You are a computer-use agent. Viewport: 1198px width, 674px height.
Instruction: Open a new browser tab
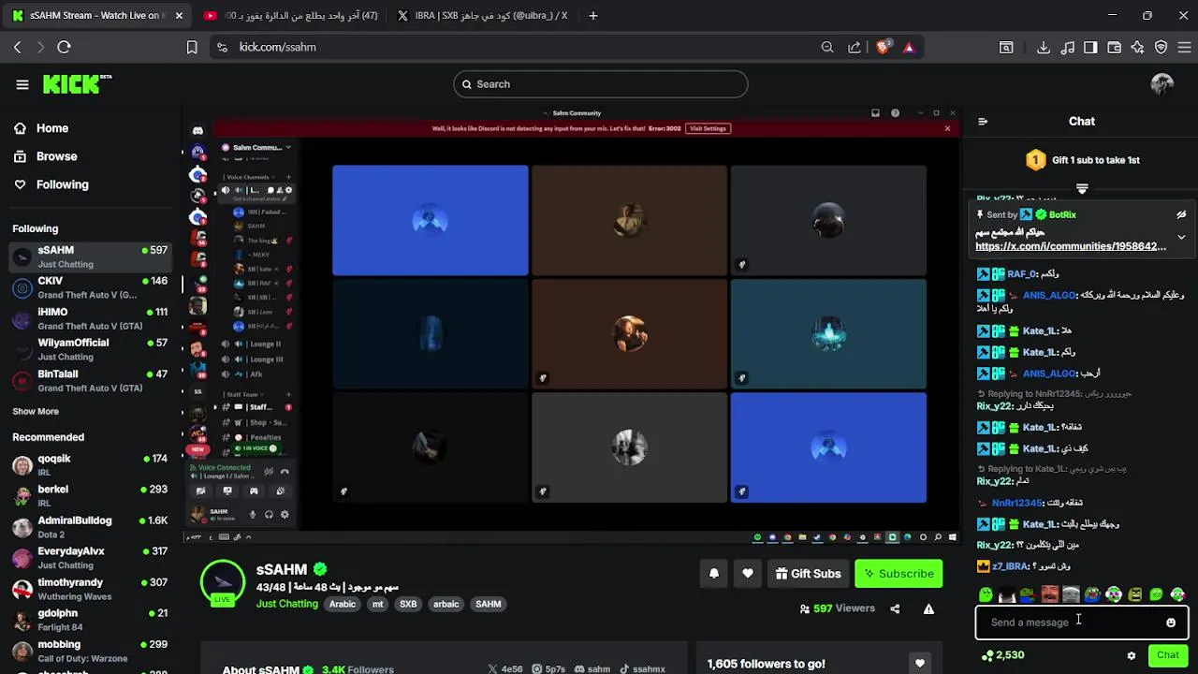[592, 15]
